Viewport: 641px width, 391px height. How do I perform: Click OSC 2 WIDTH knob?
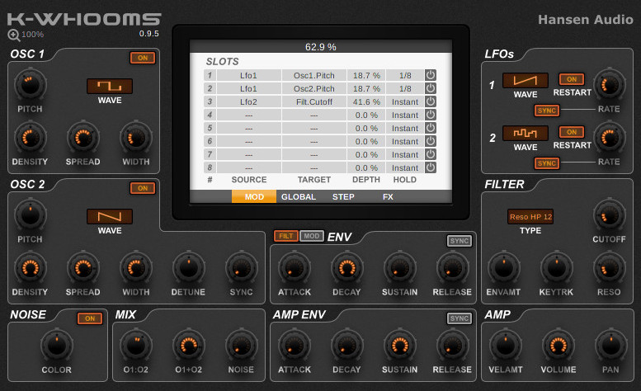coord(136,267)
